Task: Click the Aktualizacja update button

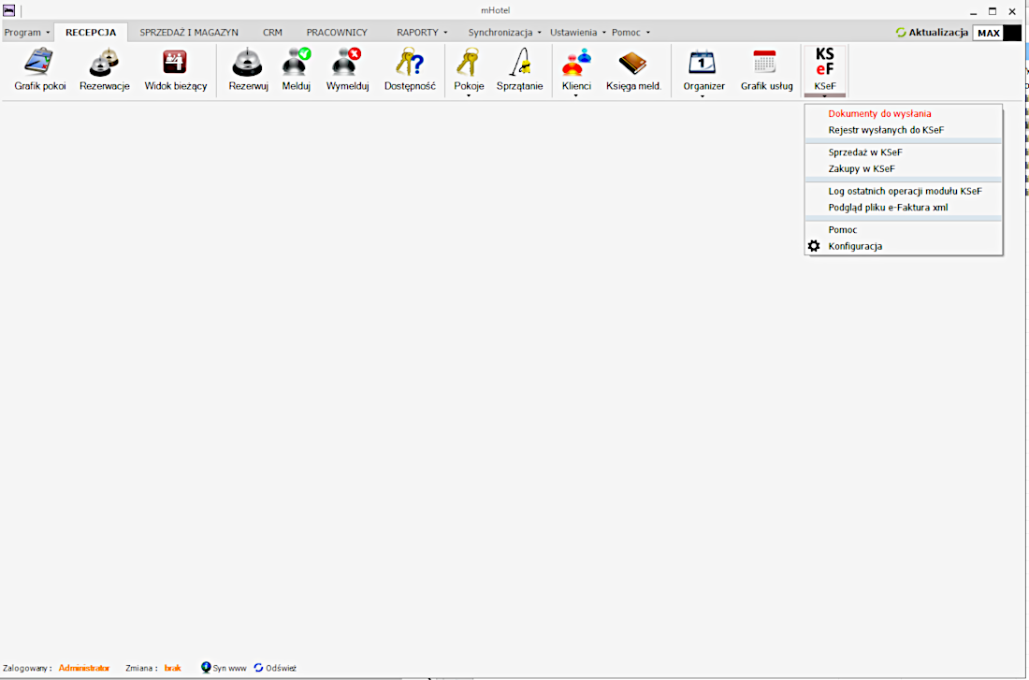Action: click(932, 33)
